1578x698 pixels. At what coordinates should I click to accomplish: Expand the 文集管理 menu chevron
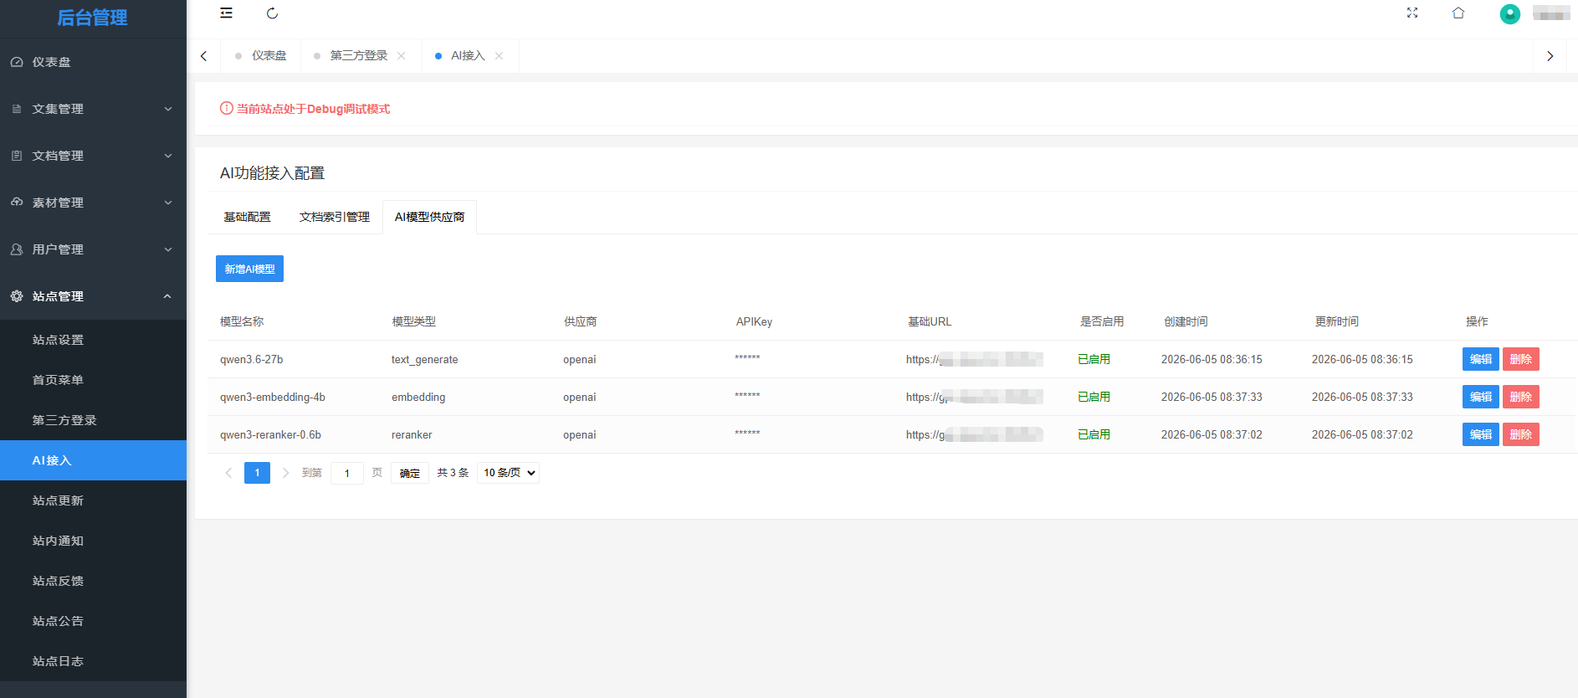tap(168, 109)
